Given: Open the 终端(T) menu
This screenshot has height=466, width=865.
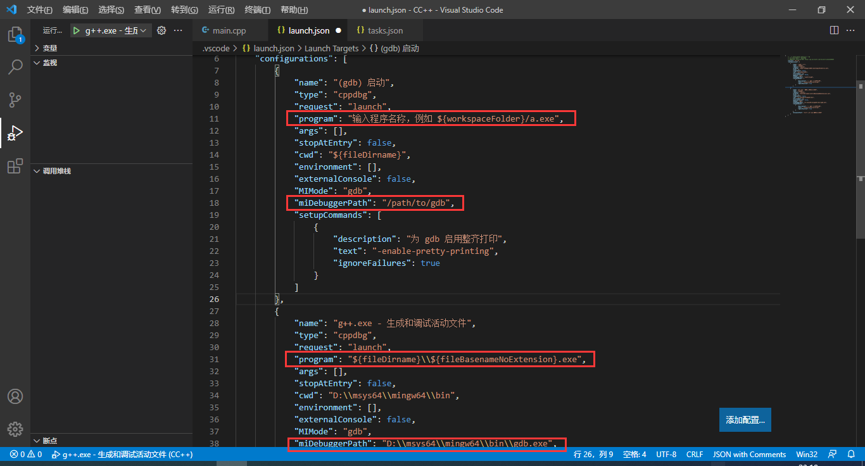Looking at the screenshot, I should click(258, 10).
